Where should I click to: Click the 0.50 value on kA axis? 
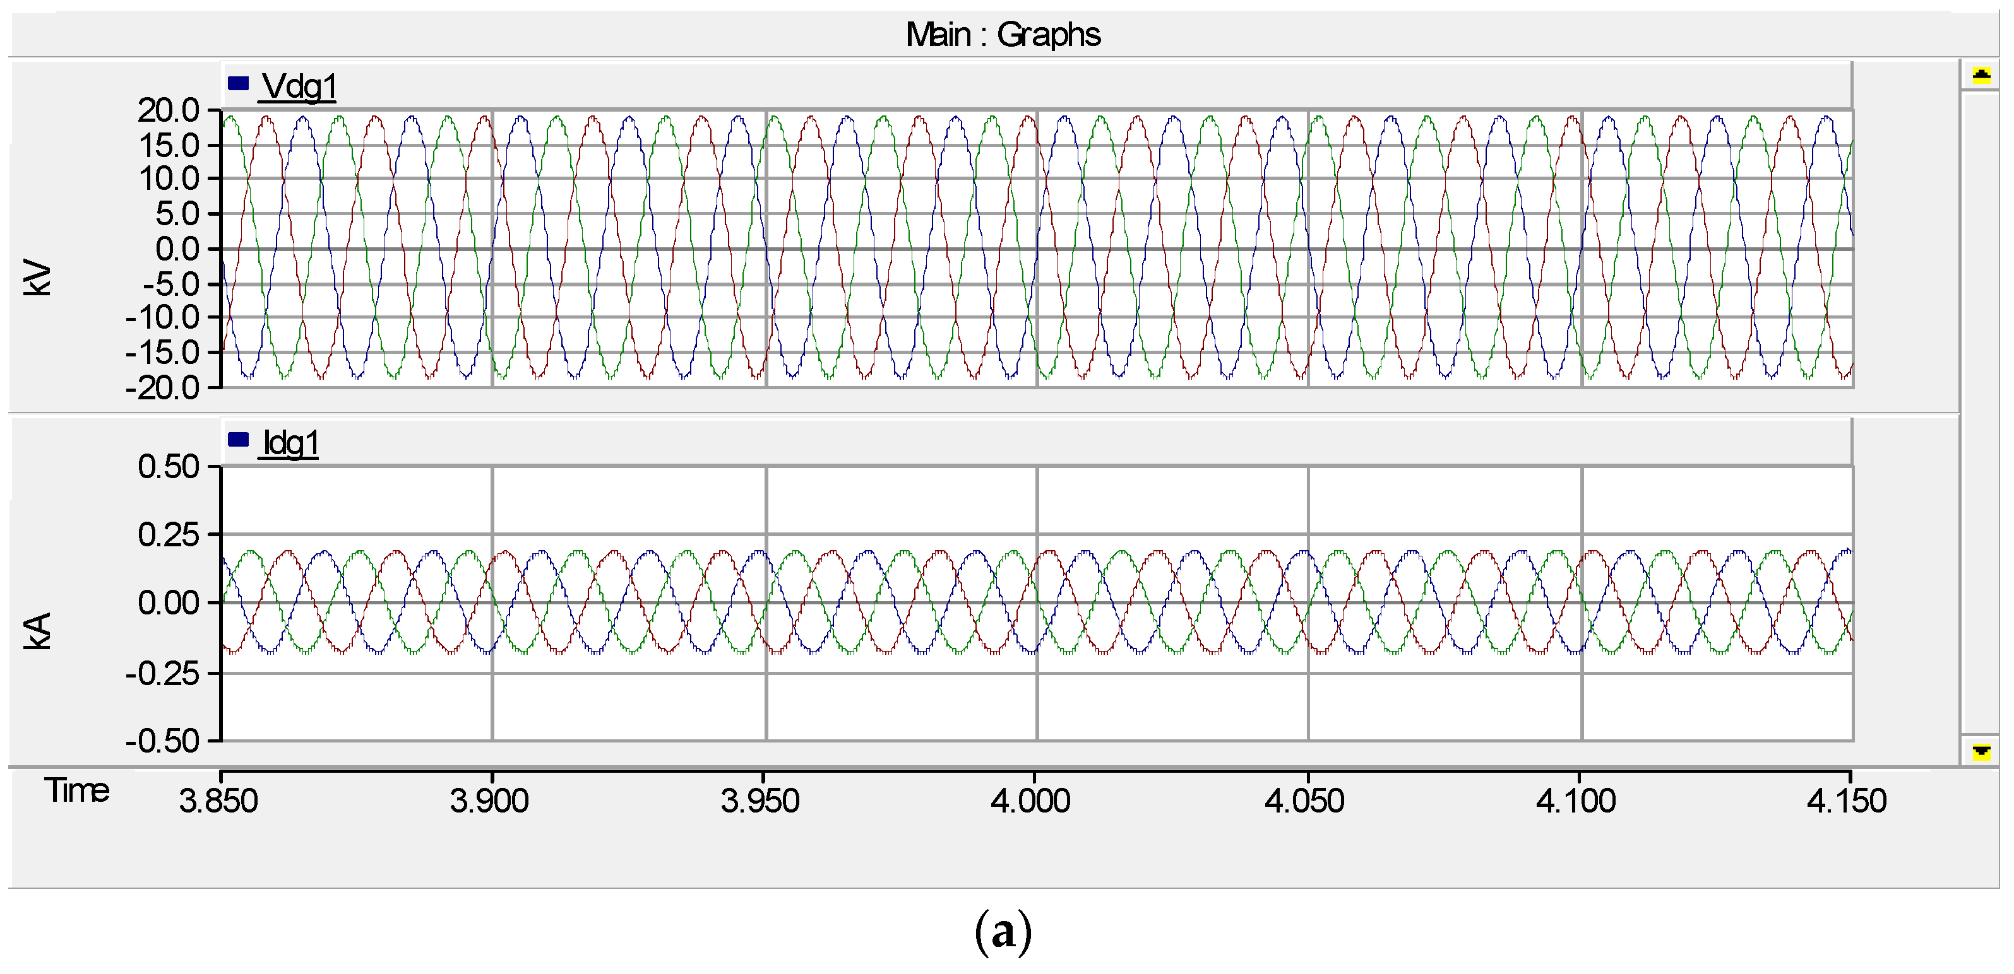point(169,466)
